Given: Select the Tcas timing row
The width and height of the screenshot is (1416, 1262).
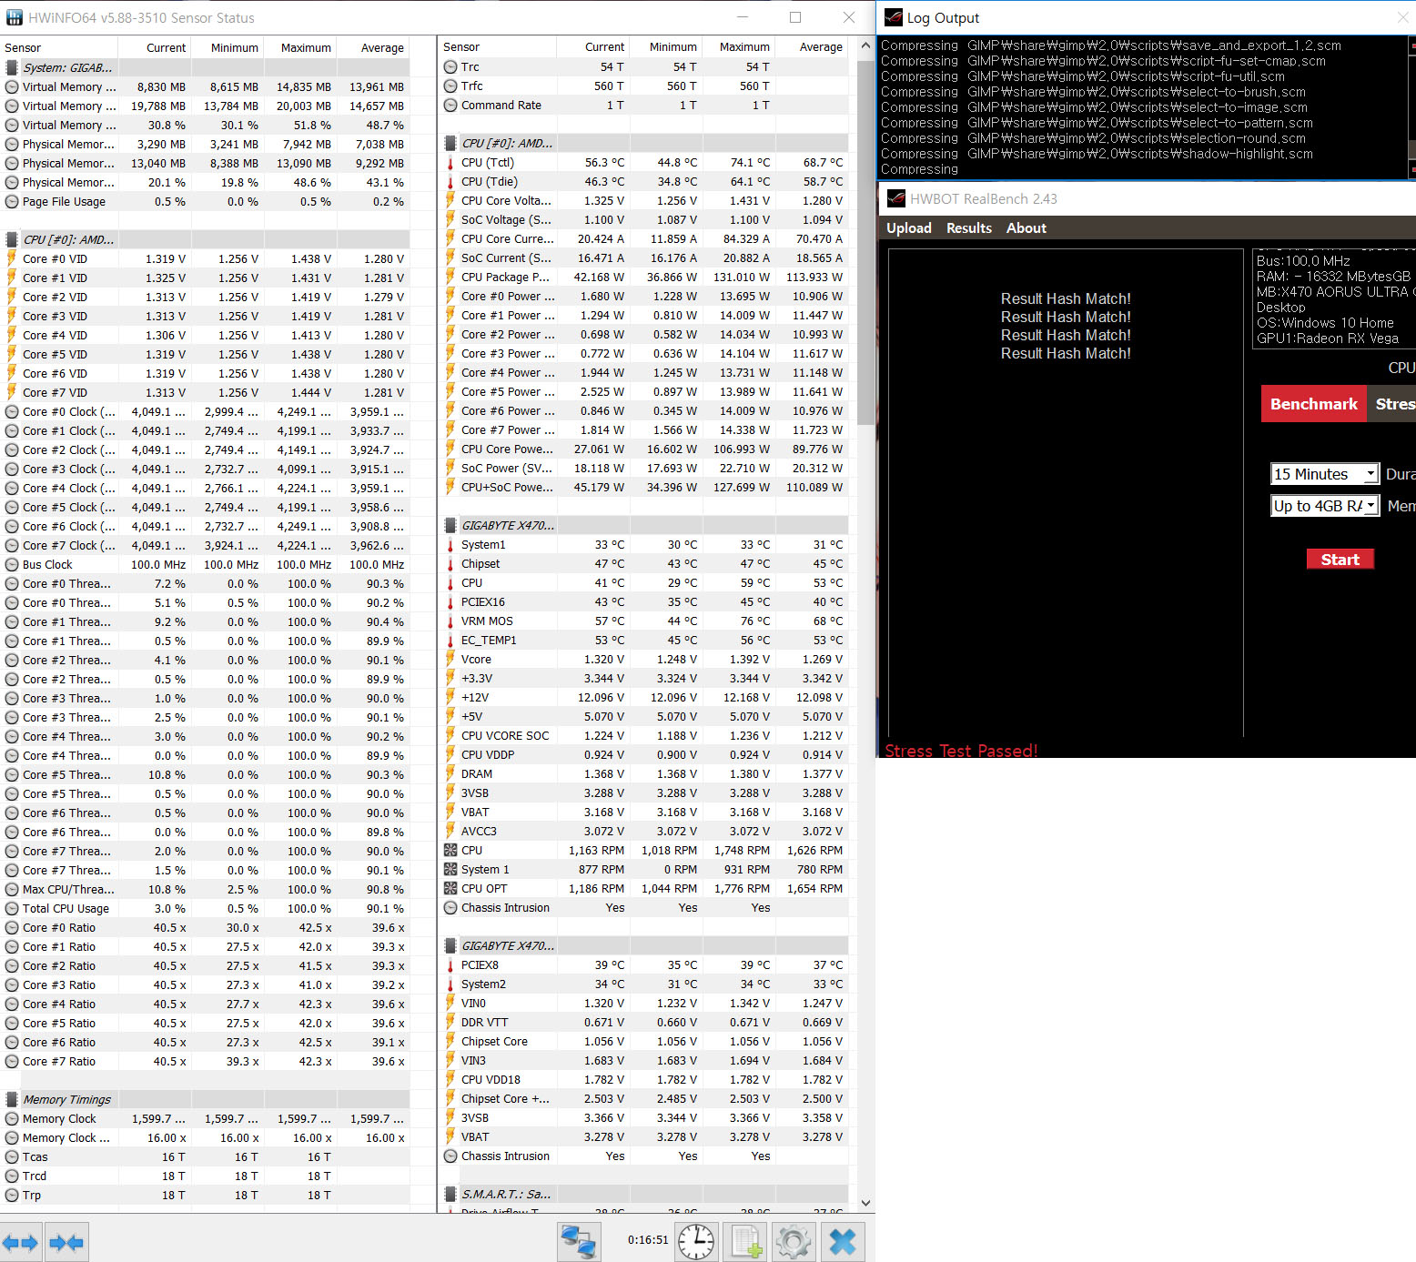Looking at the screenshot, I should click(x=205, y=1156).
